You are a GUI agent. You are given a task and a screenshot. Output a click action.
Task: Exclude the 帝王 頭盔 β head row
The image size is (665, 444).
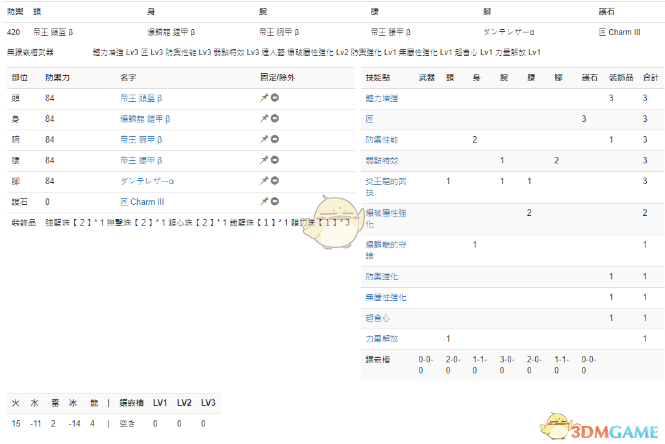(275, 98)
